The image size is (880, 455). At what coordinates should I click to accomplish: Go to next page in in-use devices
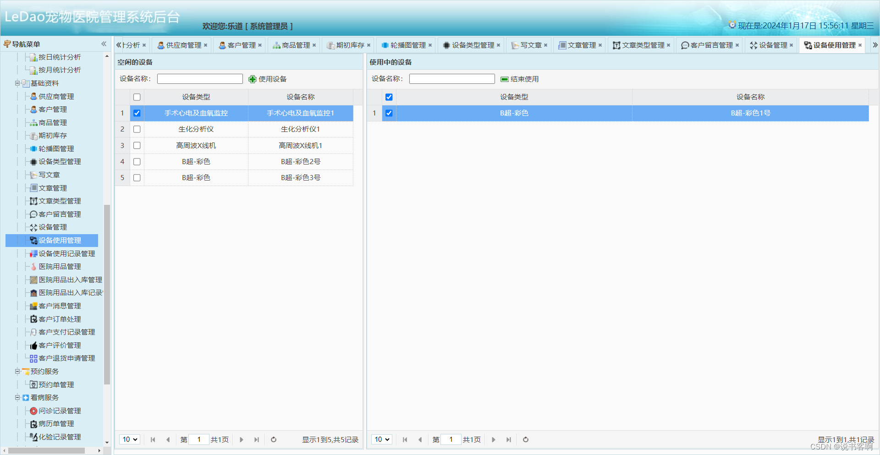click(x=494, y=439)
